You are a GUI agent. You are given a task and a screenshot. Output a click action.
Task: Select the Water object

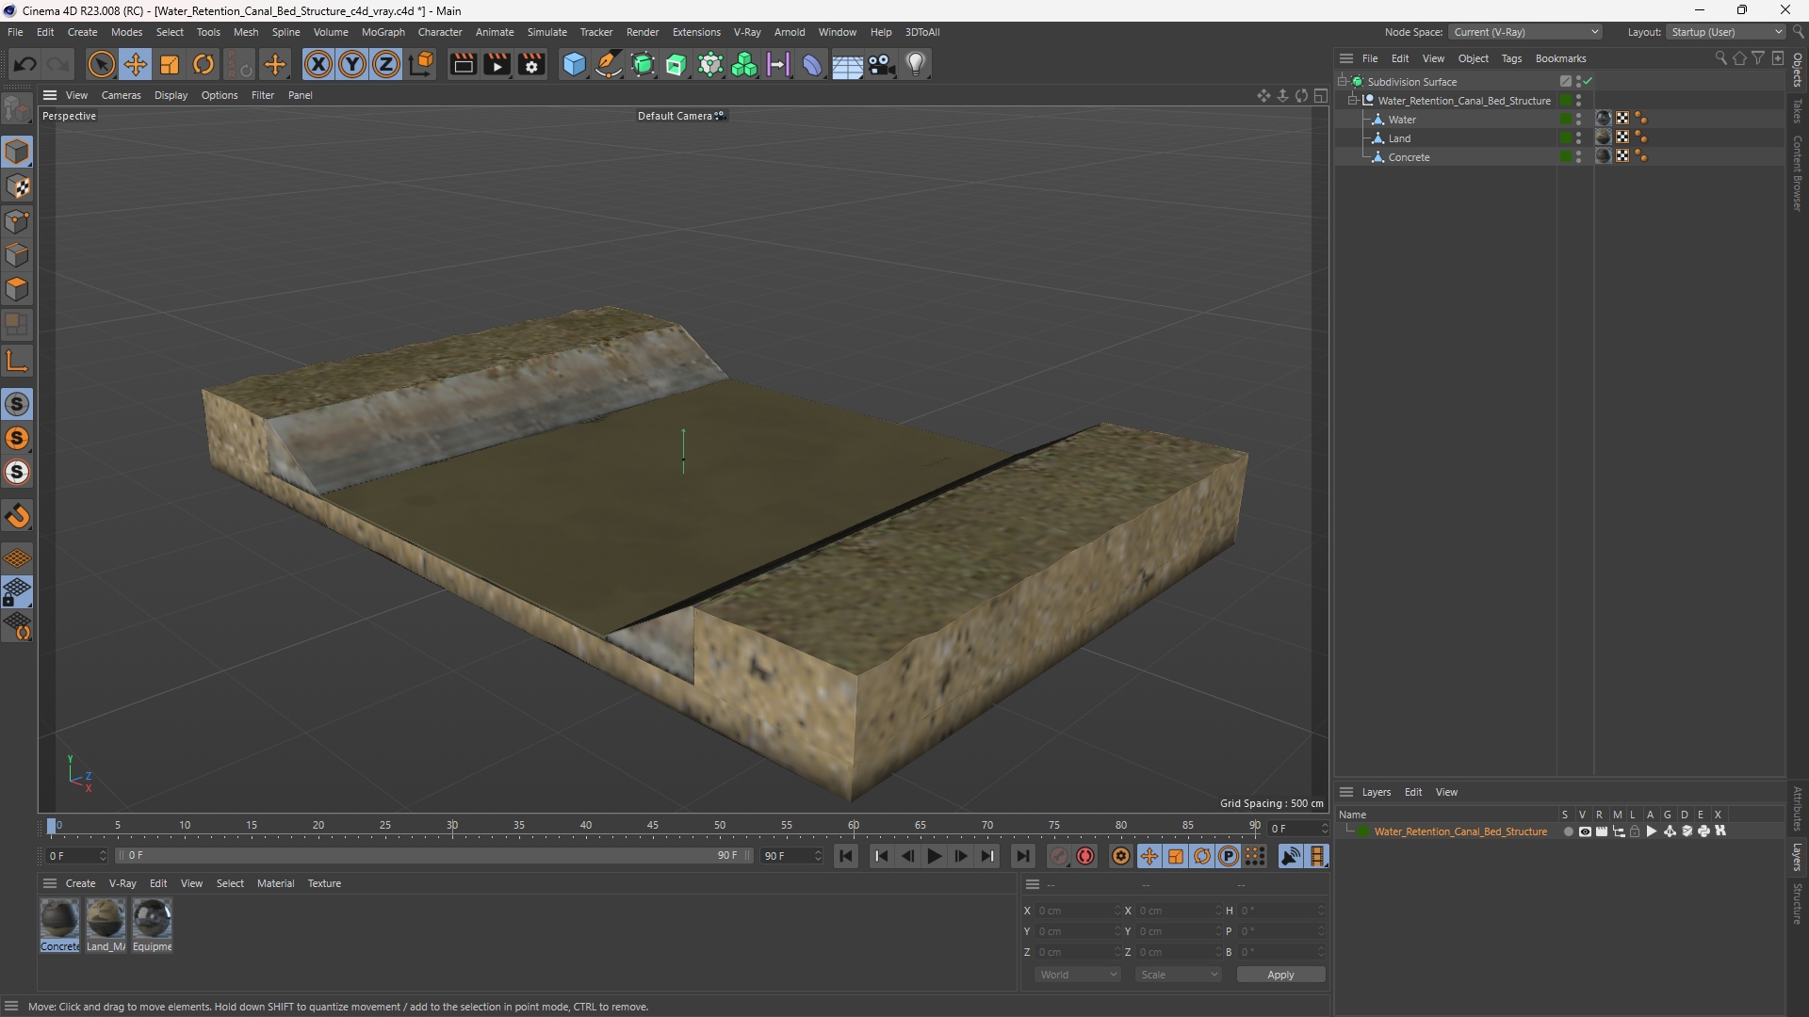click(1402, 120)
